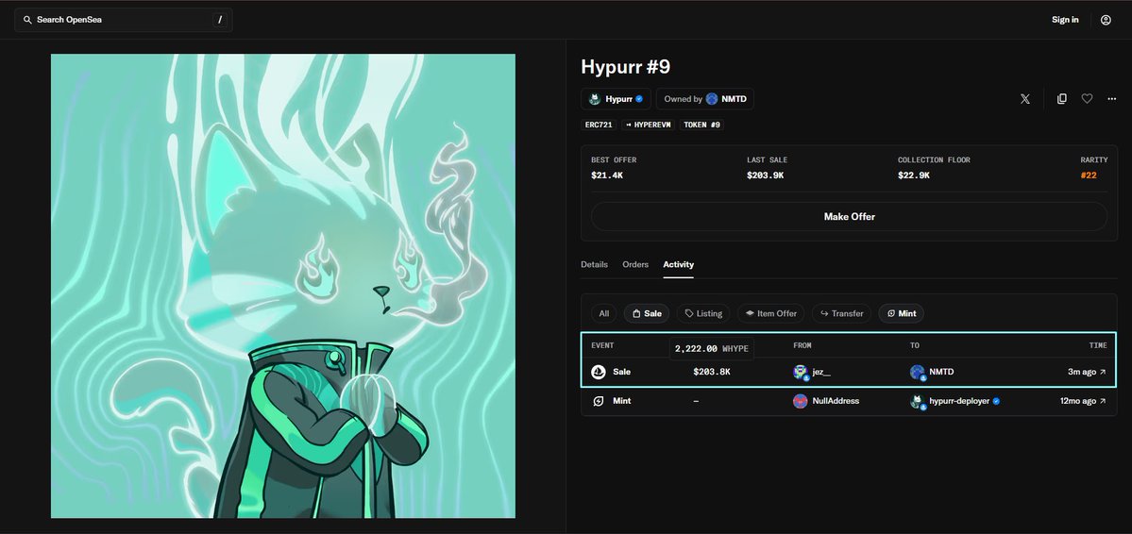
Task: Click the Sale event OpenSea icon
Action: coord(599,372)
